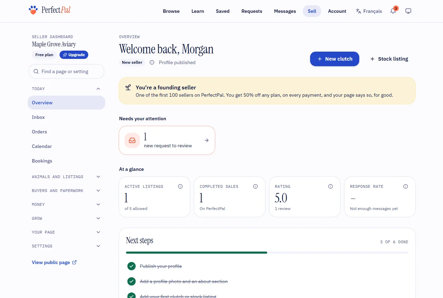Click the translate icon next to Français
Viewport: 443px width, 298px height.
coord(359,11)
